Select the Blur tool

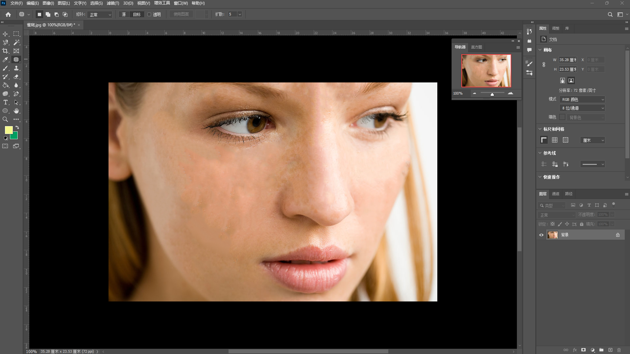tap(16, 85)
